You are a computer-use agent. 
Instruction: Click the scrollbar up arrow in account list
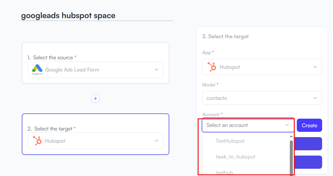[291, 136]
